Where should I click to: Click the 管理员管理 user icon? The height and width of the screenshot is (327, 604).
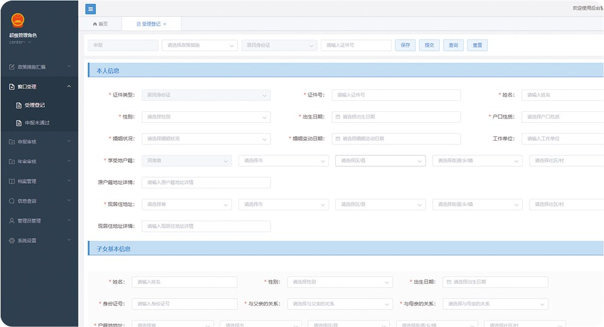11,221
